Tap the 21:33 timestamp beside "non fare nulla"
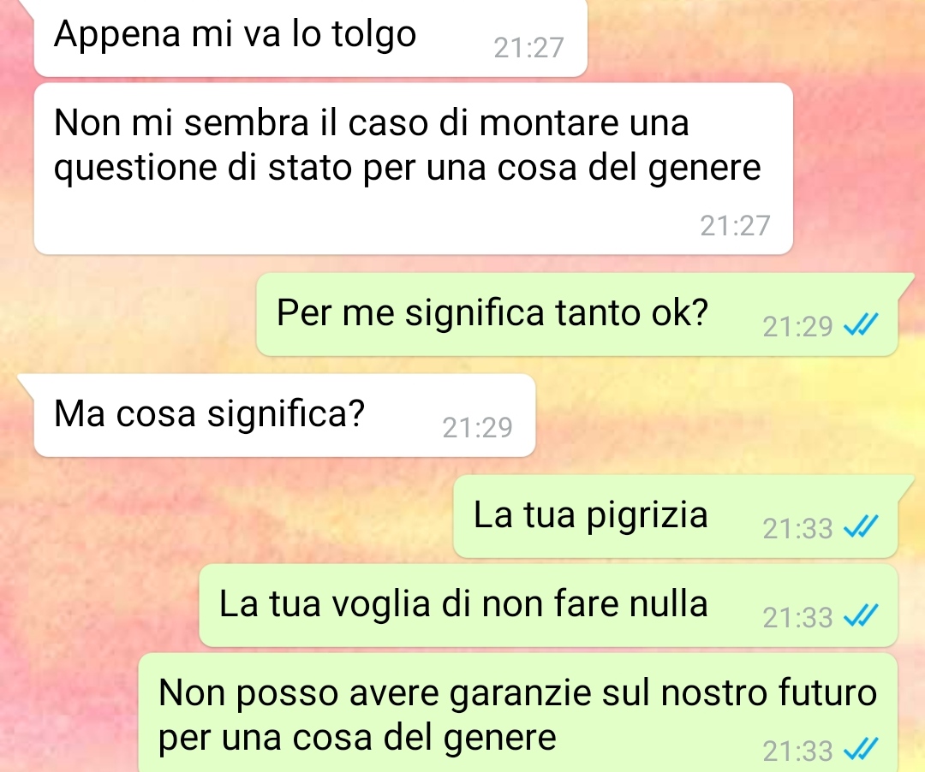Viewport: 925px width, 772px height. click(x=797, y=618)
